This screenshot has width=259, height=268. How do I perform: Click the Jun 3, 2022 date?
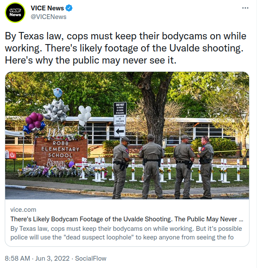(x=52, y=258)
